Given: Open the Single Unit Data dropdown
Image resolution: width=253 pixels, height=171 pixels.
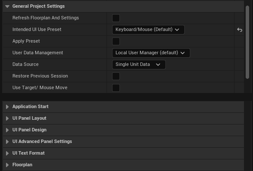Looking at the screenshot, I should click(139, 65).
